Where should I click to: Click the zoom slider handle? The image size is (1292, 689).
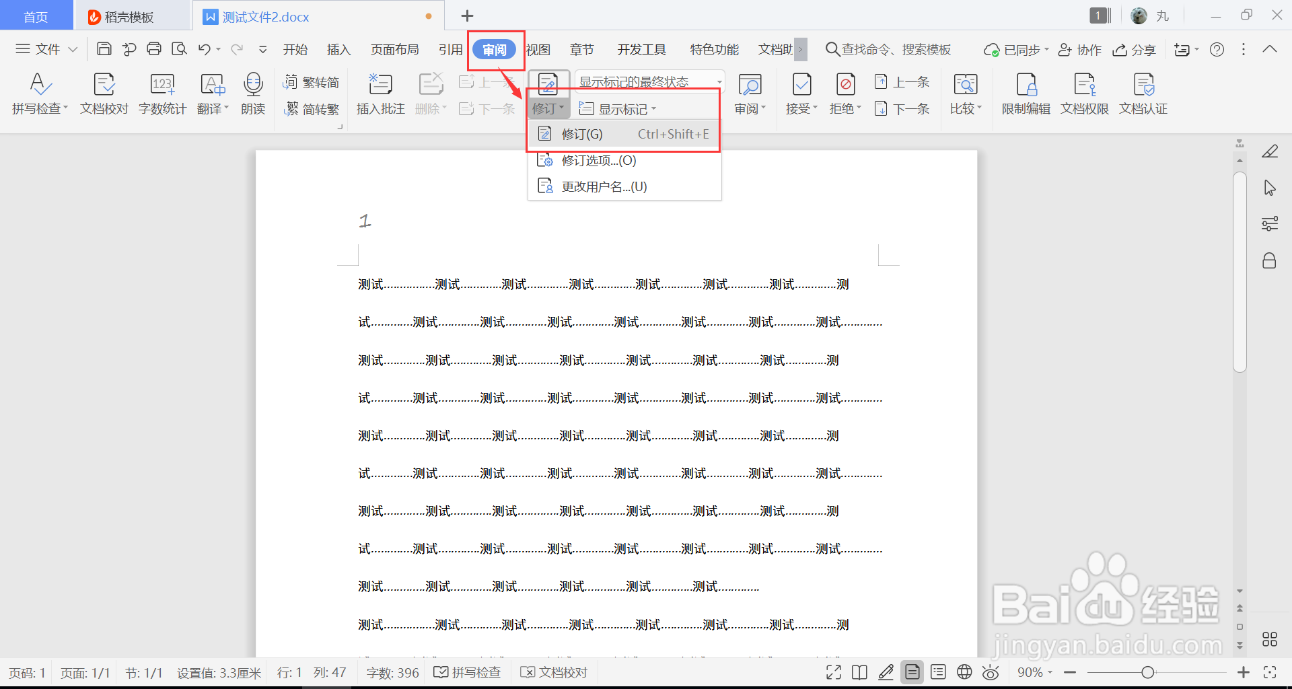[1148, 672]
